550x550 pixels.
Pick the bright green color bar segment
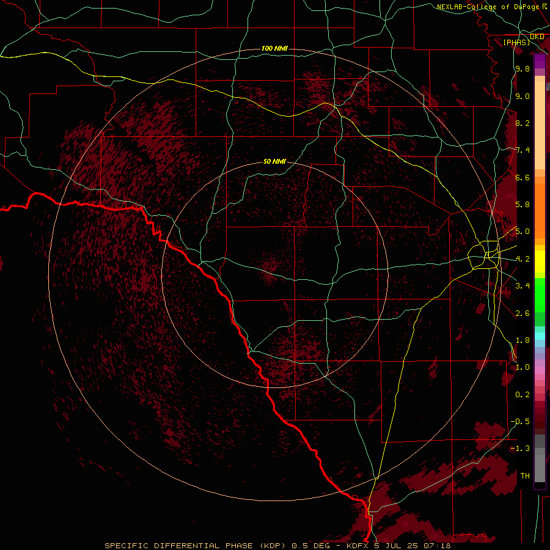tap(540, 295)
